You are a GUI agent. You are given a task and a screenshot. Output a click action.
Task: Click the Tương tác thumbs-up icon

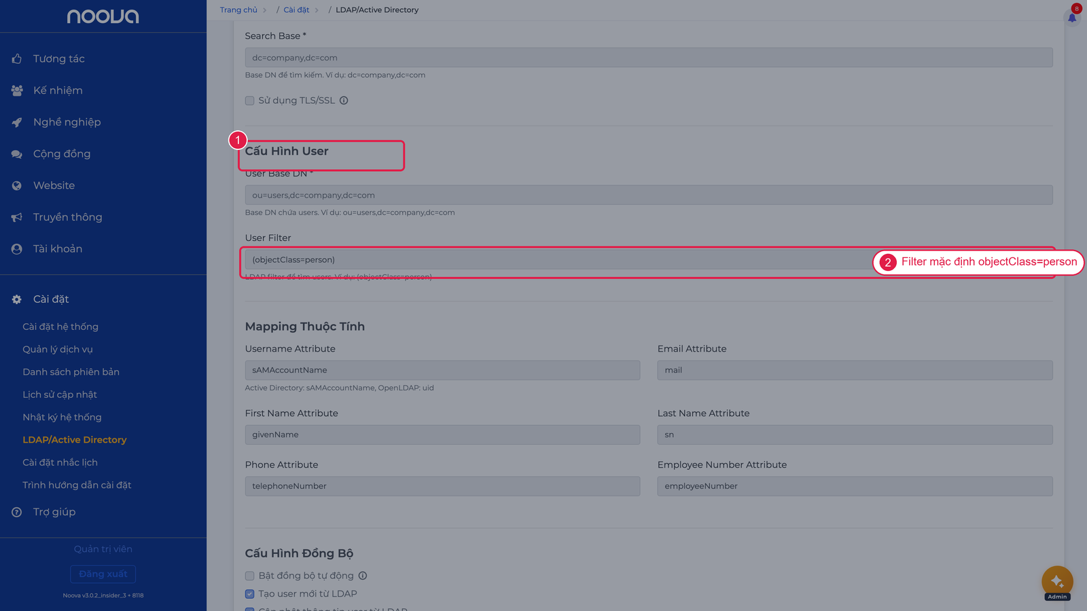click(17, 59)
